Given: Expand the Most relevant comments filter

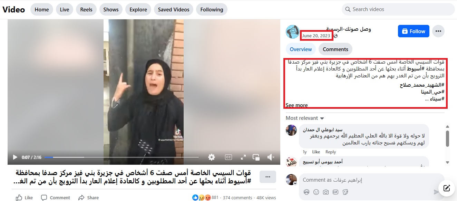Looking at the screenshot, I should coord(305,118).
